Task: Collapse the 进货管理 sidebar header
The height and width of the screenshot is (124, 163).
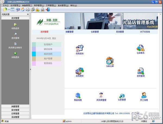Action: pyautogui.click(x=15, y=18)
